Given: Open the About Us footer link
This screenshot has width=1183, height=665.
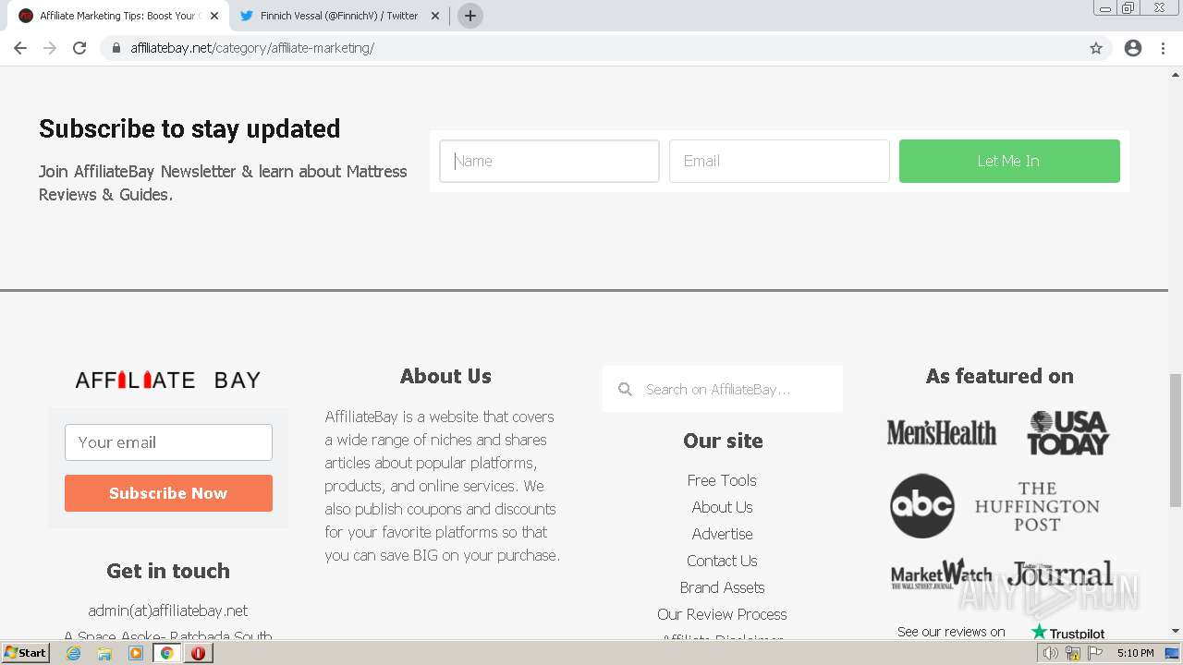Looking at the screenshot, I should (722, 507).
